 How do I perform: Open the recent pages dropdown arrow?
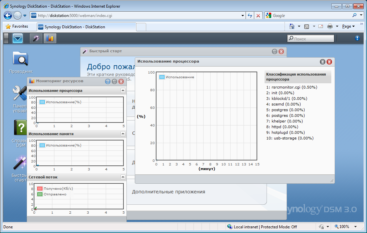[25, 16]
